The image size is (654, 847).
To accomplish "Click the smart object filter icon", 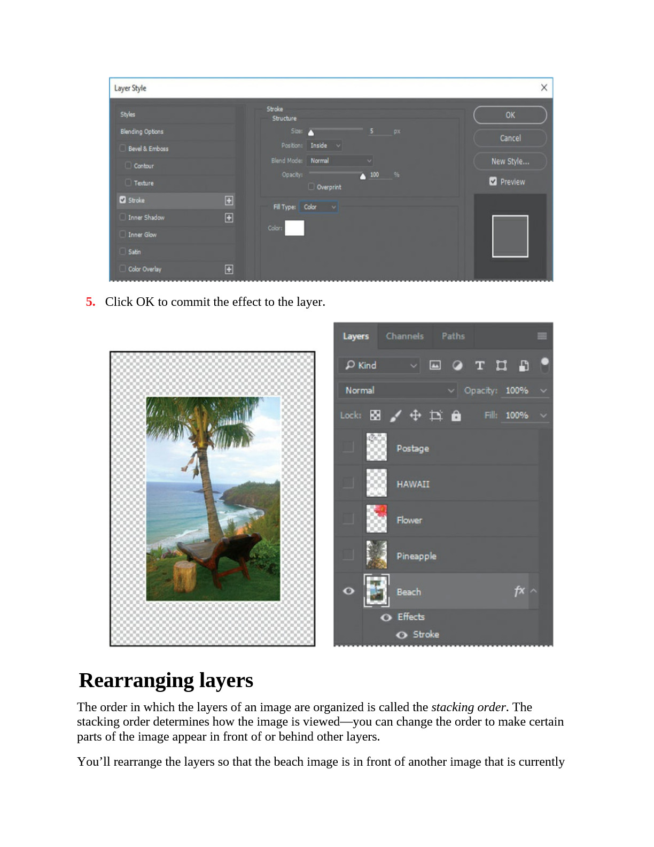I will 524,365.
